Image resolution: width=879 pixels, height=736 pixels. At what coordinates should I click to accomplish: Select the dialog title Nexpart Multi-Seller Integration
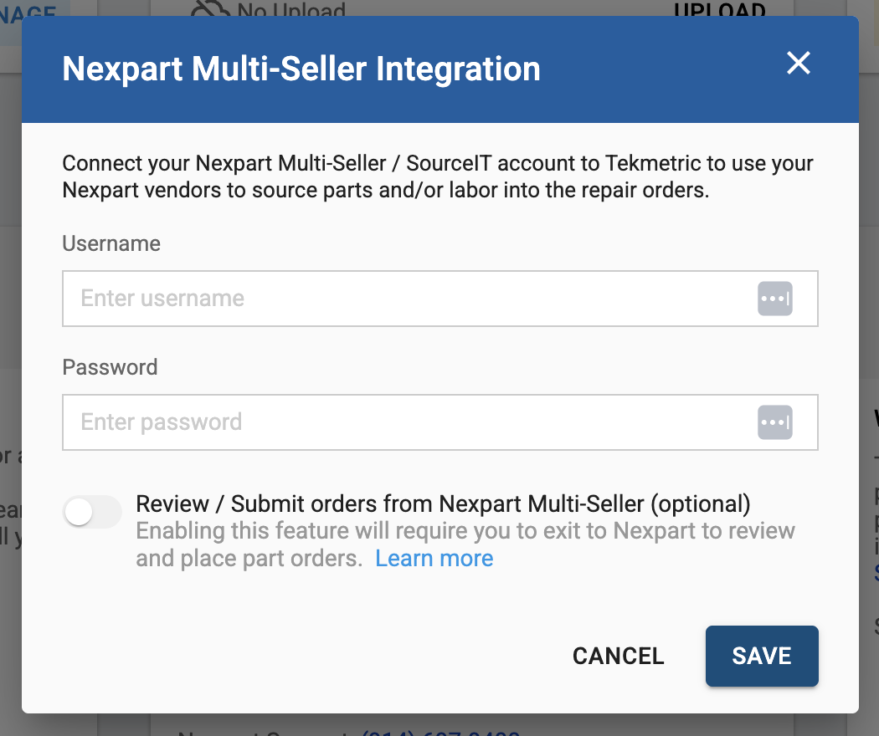301,69
